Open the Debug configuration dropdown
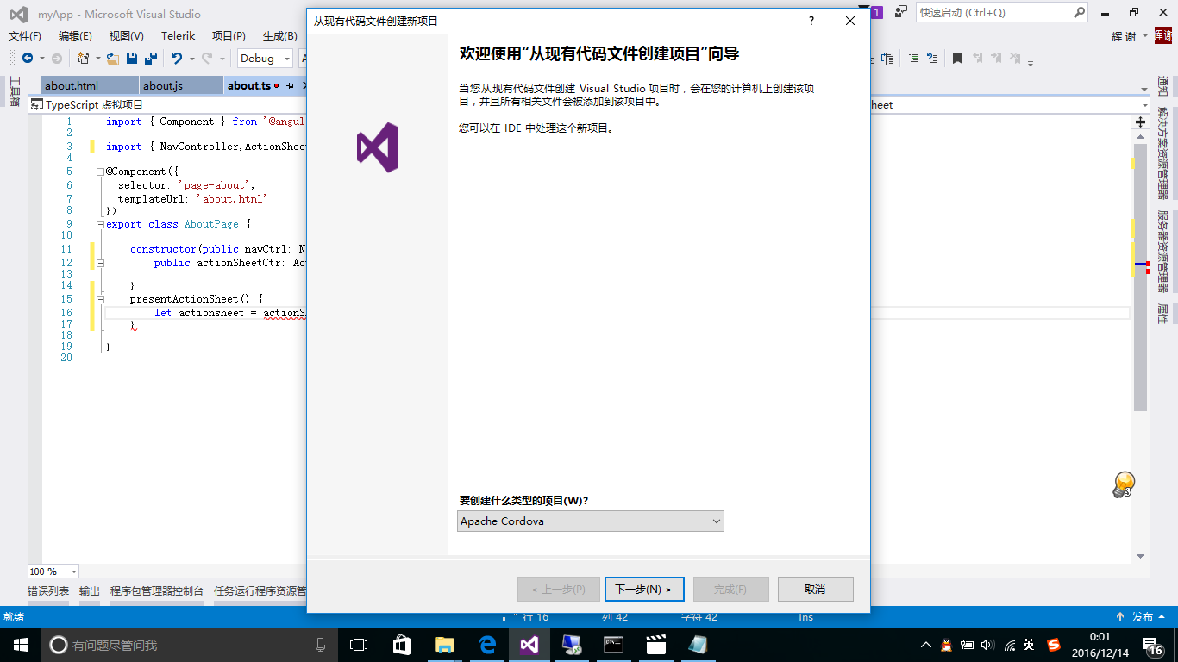The width and height of the screenshot is (1178, 662). click(265, 59)
